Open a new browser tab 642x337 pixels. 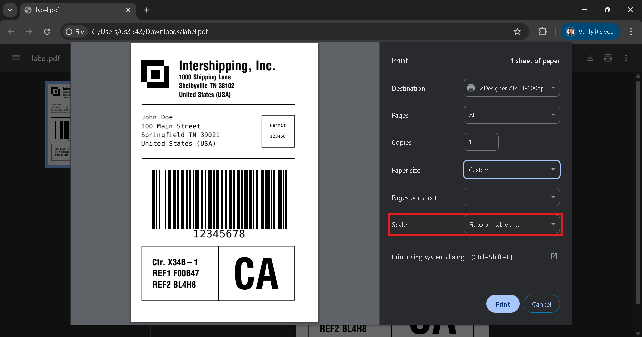[146, 10]
